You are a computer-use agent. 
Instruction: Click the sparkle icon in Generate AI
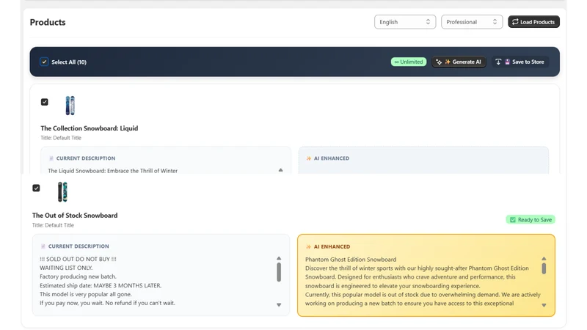coord(439,62)
